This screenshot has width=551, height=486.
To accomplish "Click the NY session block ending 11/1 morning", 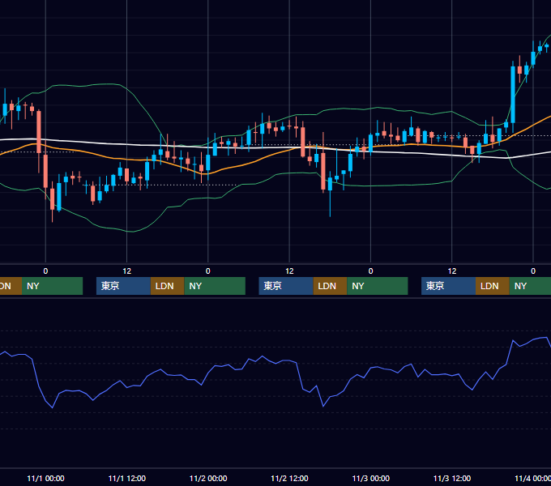I will [x=52, y=286].
